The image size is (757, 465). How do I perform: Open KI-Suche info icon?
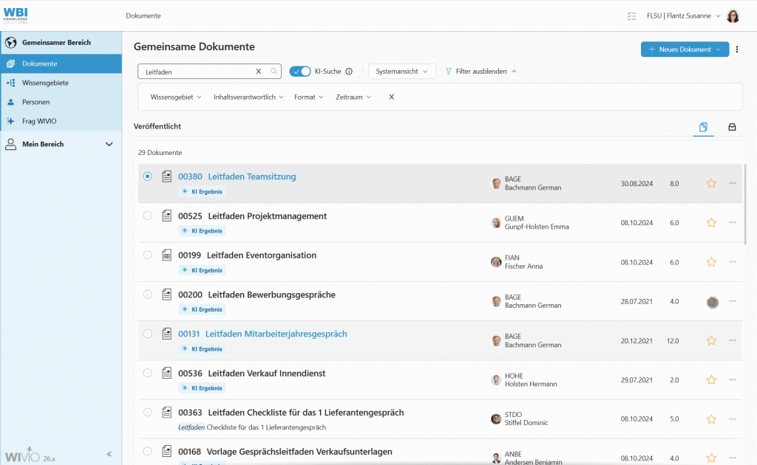349,72
